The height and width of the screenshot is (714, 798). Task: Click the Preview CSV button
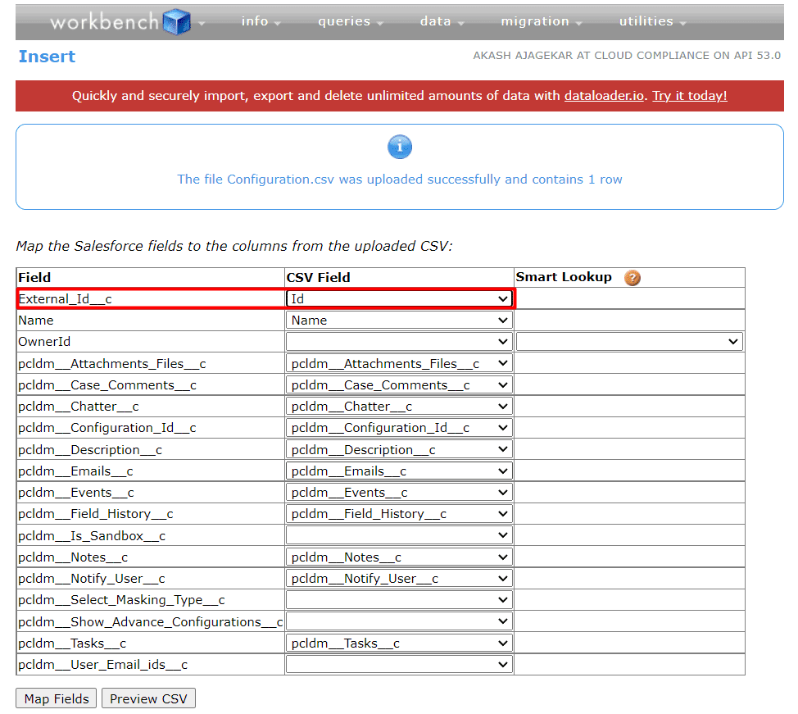(x=148, y=698)
